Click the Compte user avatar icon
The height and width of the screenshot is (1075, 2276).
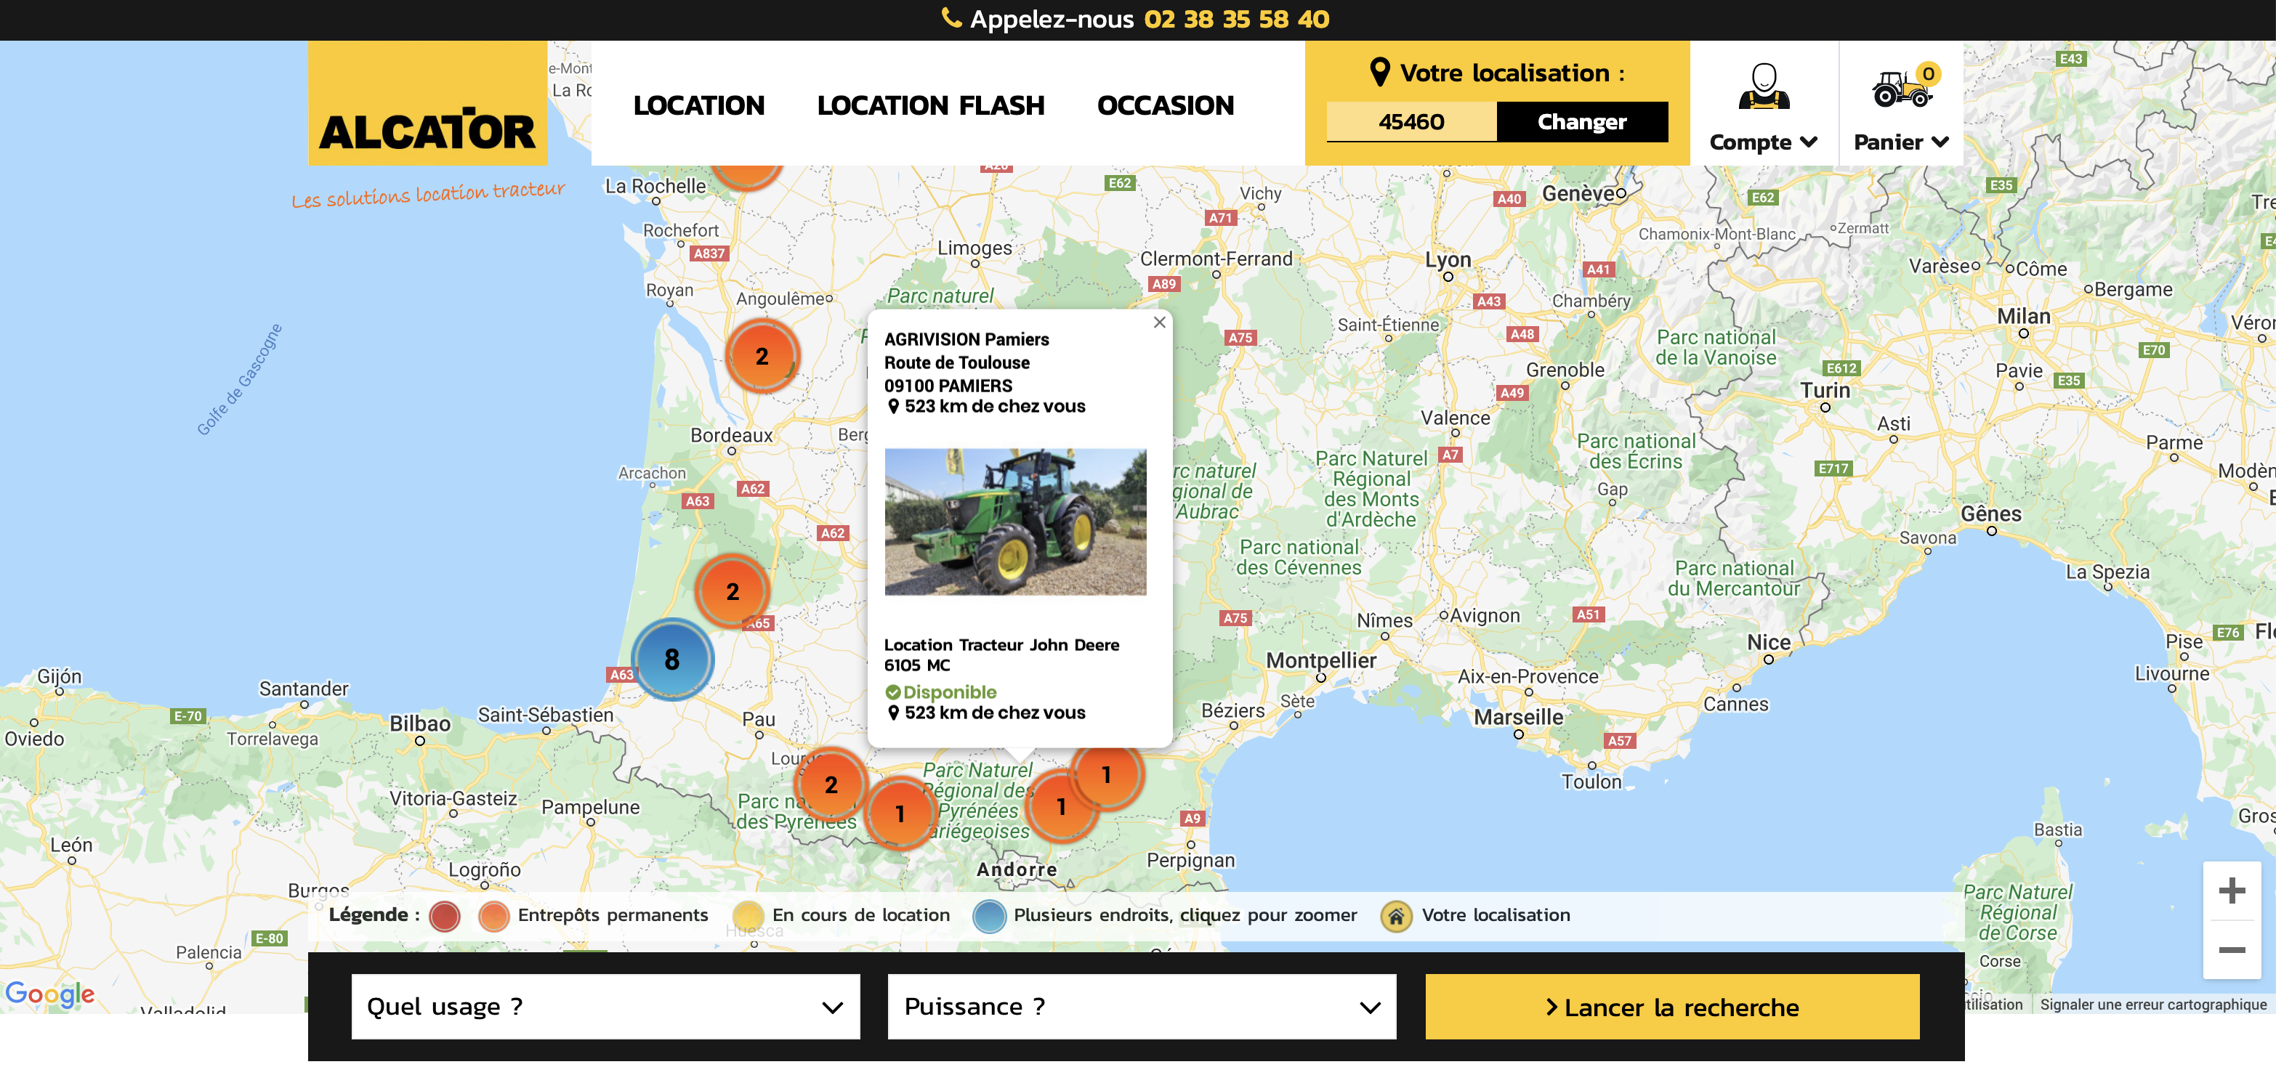[1764, 86]
